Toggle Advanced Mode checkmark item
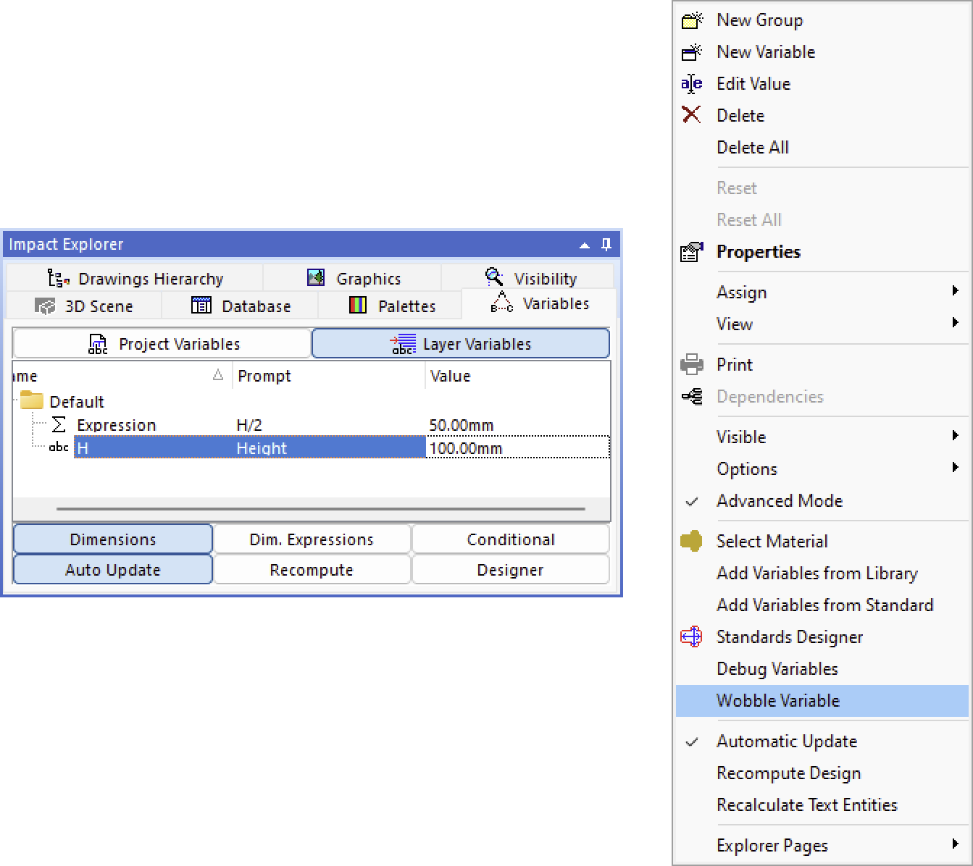 point(822,501)
